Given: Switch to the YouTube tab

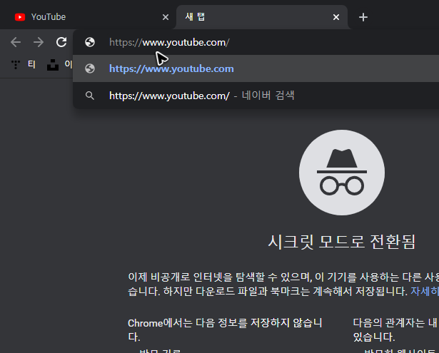Looking at the screenshot, I should 89,17.
